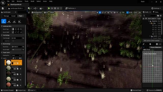Image resolution: width=163 pixels, height=92 pixels.
Task: Open the Window menu
Action: point(19,1)
